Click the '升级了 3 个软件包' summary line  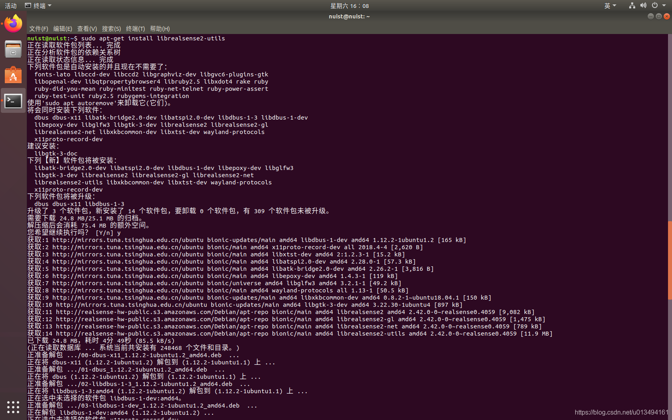coord(179,211)
